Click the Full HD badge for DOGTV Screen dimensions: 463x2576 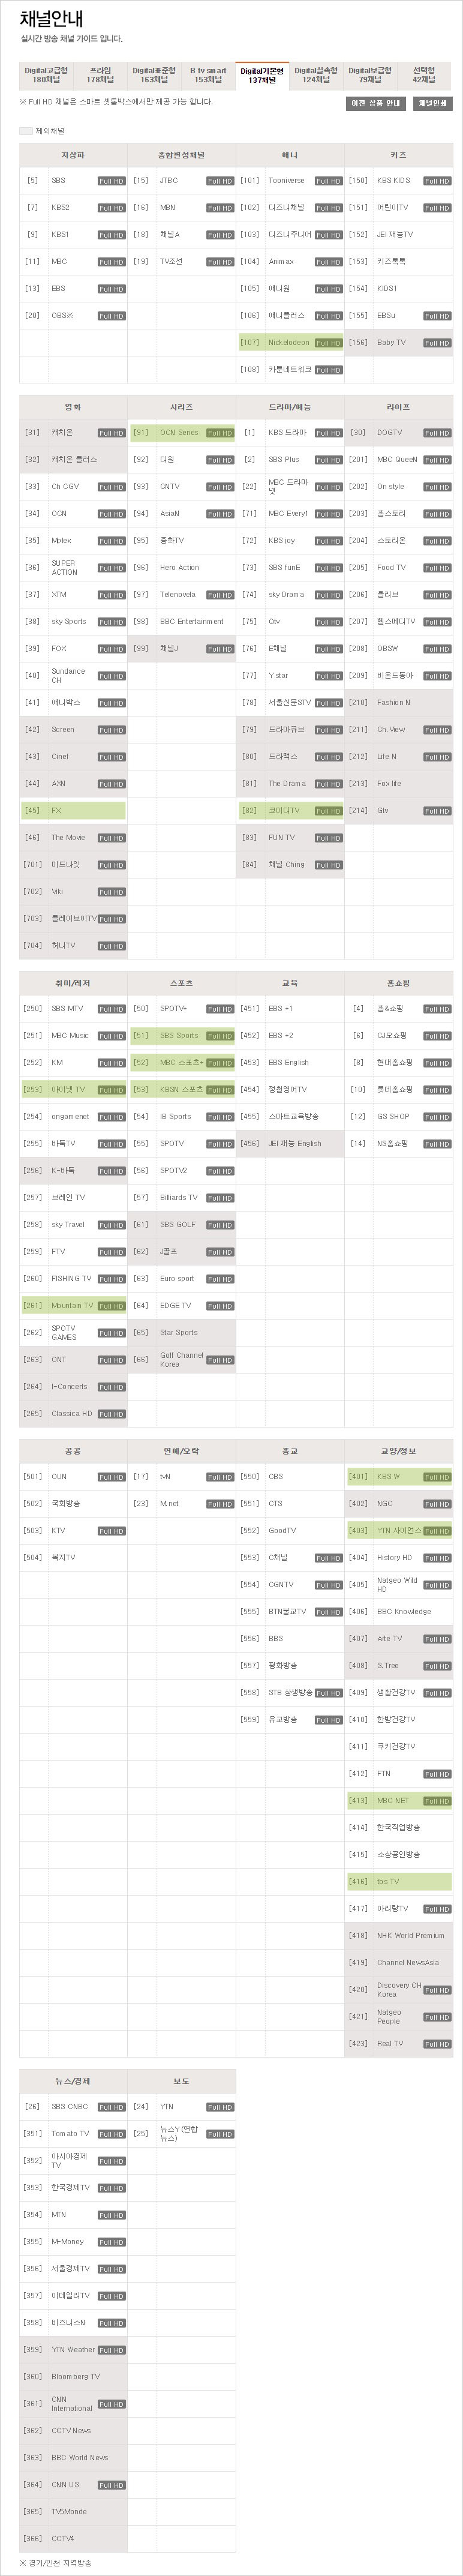(x=437, y=433)
